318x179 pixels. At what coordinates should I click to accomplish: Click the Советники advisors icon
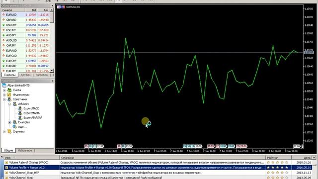pos(9,99)
